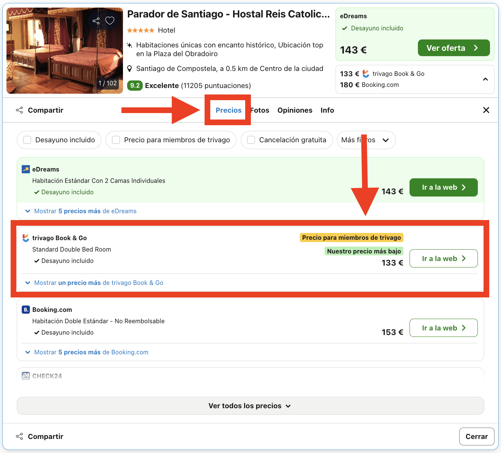Collapse the price comparison panel chevron
The height and width of the screenshot is (453, 501).
[x=485, y=79]
